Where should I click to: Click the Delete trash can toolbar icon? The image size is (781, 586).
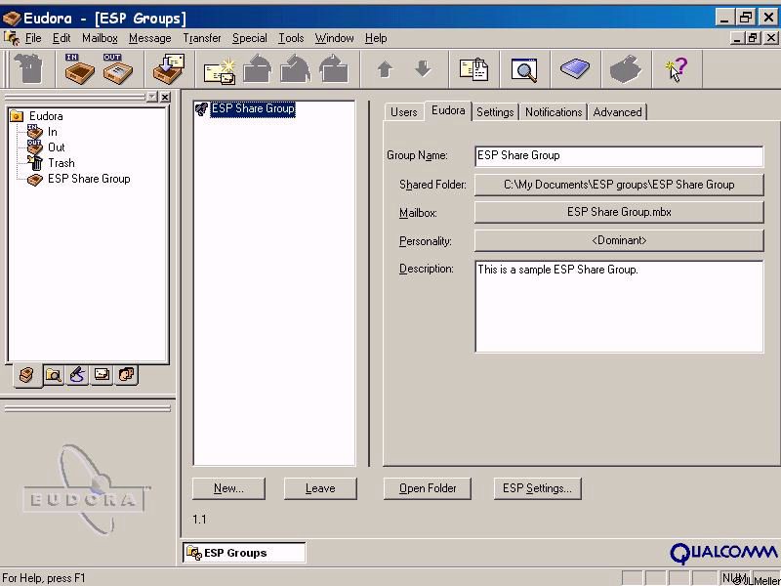28,68
